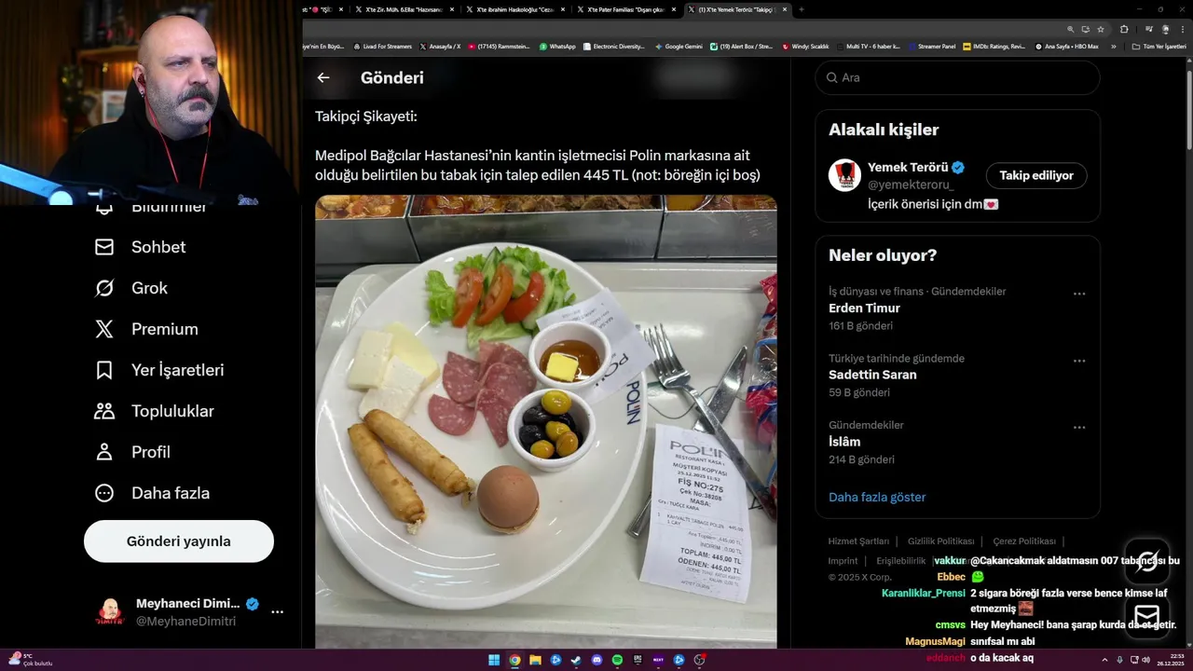The image size is (1193, 671).
Task: Click Daha fazla göster link
Action: 877,497
